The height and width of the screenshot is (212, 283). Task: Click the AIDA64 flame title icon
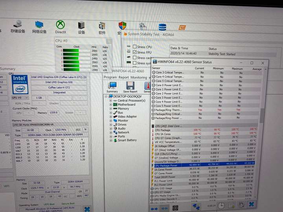tap(125, 34)
